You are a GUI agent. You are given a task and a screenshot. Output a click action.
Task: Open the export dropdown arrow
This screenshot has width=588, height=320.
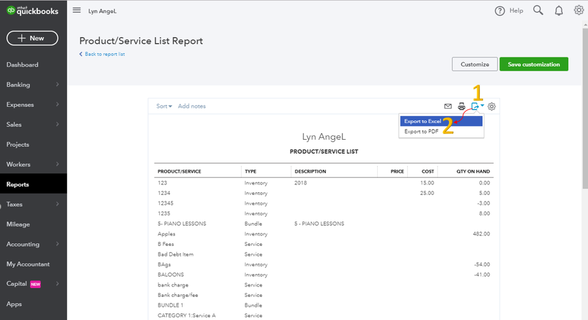pos(483,105)
